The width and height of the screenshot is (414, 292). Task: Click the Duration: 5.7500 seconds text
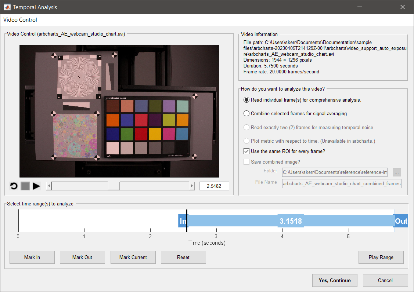[271, 66]
